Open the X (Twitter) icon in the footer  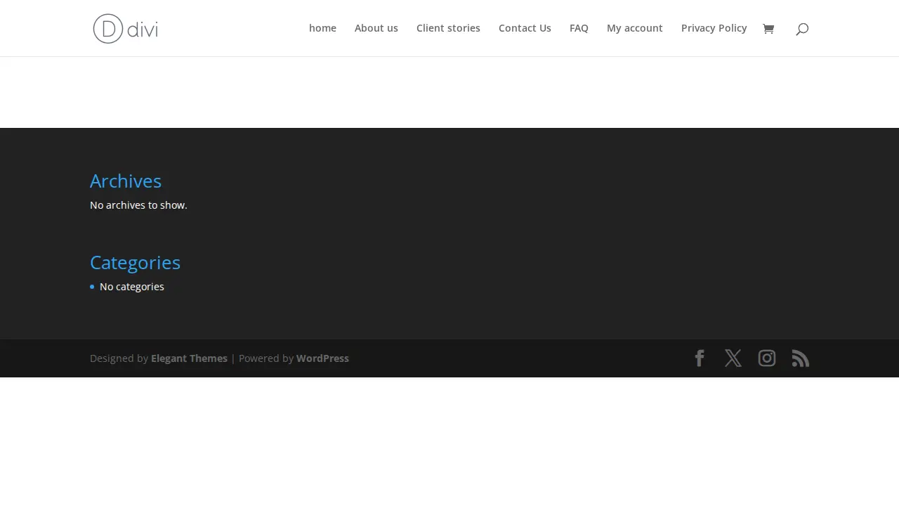click(x=733, y=358)
